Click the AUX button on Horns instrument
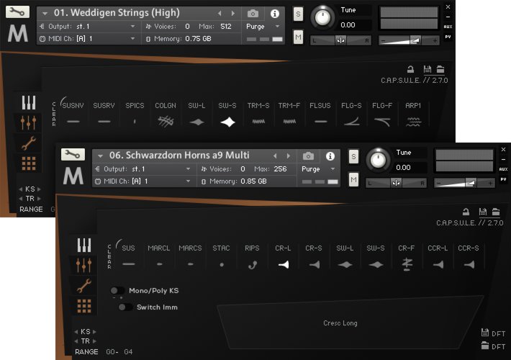This screenshot has width=511, height=360. pyautogui.click(x=503, y=169)
